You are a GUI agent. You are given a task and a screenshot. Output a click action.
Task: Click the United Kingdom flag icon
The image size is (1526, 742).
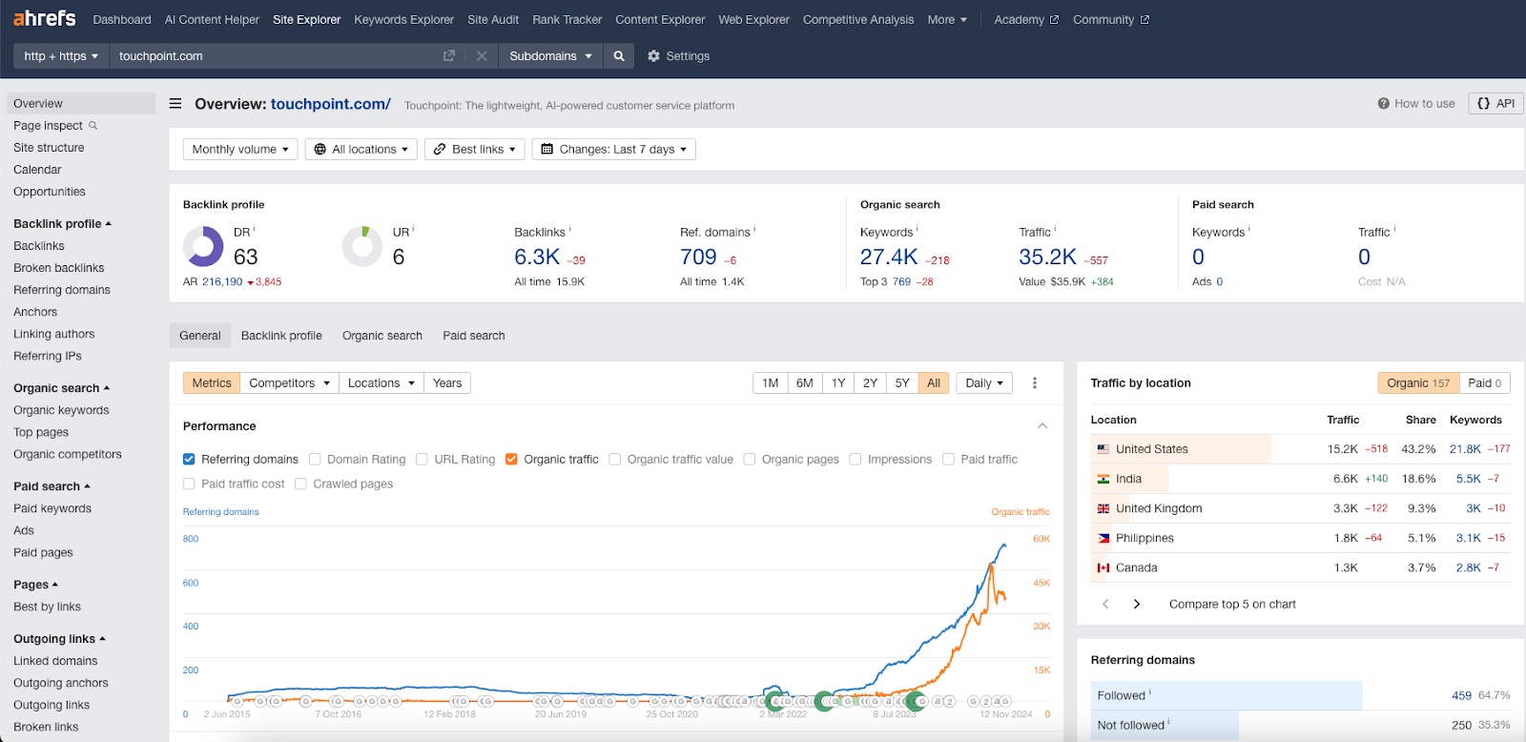point(1103,508)
